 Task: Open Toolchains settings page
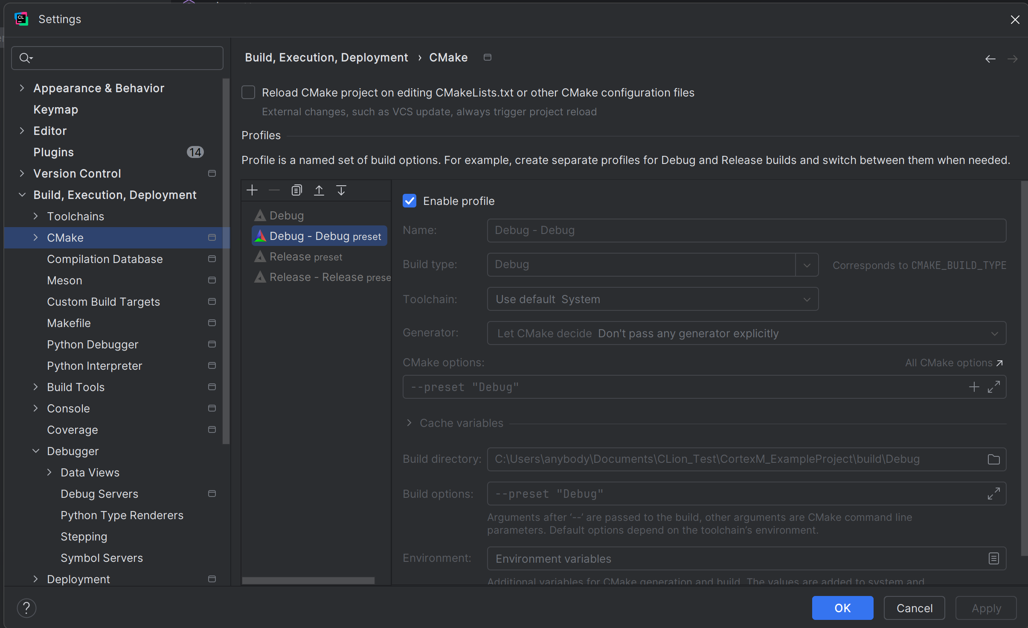pyautogui.click(x=76, y=216)
